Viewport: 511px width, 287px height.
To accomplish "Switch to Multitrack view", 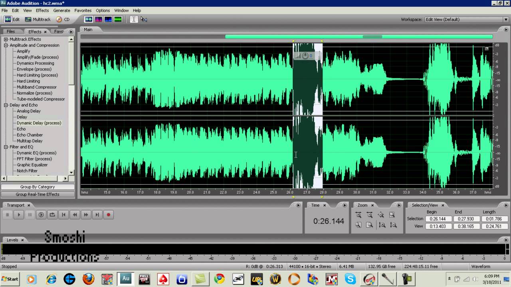I will tap(38, 19).
